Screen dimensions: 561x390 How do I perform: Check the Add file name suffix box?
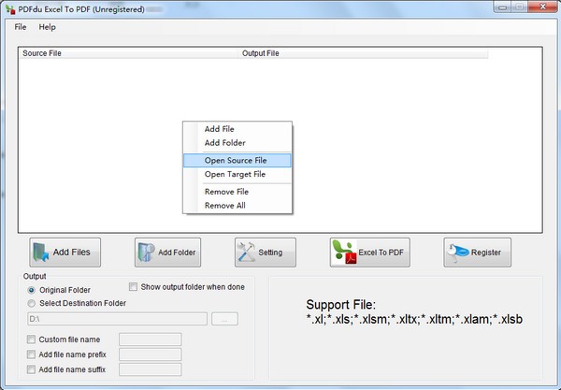[33, 370]
